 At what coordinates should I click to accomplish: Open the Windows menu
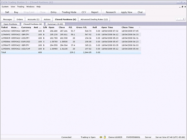(x=30, y=7)
